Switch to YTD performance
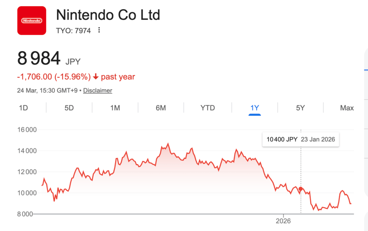Viewport: 368px width, 231px height. click(207, 108)
